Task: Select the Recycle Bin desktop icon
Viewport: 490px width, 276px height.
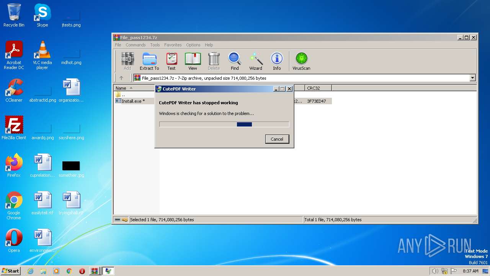Action: 14,15
